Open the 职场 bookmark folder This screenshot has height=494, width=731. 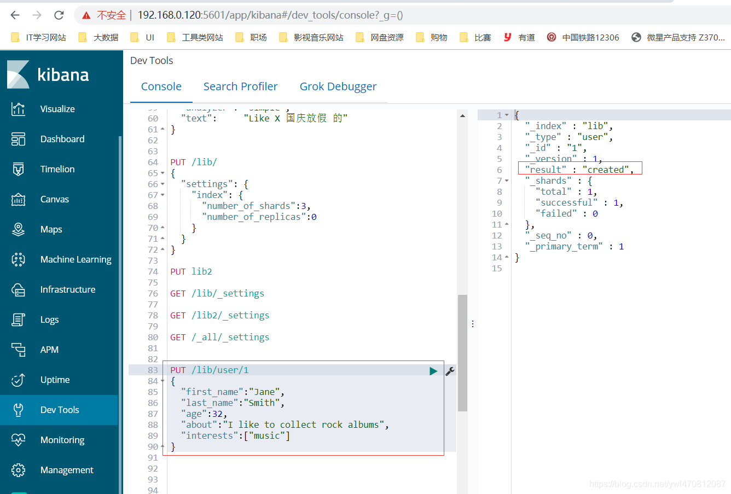pos(251,37)
